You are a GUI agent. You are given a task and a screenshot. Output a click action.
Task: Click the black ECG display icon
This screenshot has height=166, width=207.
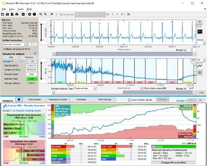pos(200,31)
